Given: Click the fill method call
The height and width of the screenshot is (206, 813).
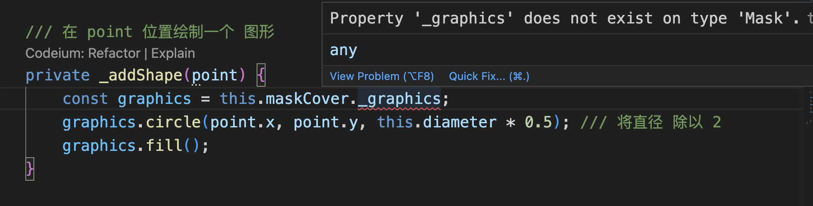Looking at the screenshot, I should click(164, 146).
